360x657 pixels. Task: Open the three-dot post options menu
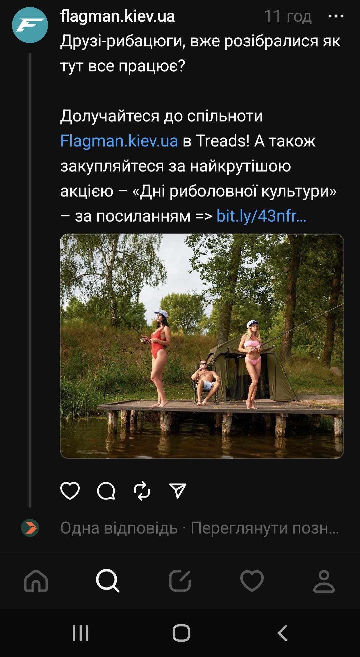tap(336, 16)
